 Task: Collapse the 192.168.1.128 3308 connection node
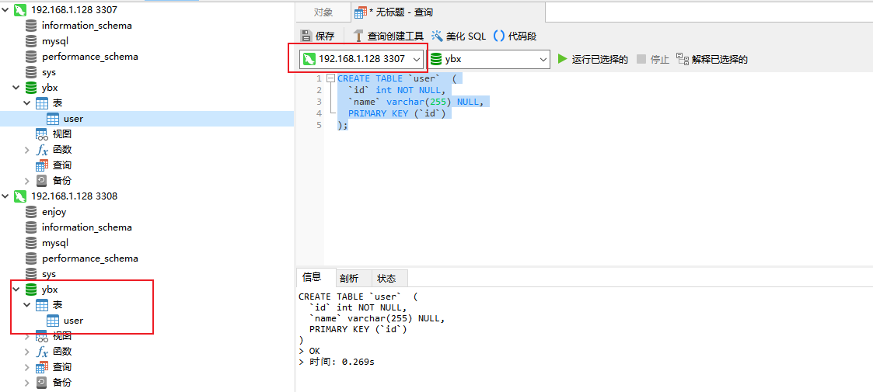5,196
